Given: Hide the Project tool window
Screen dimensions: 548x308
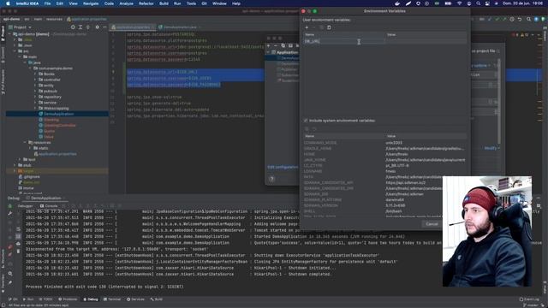Looking at the screenshot, I should [104, 27].
